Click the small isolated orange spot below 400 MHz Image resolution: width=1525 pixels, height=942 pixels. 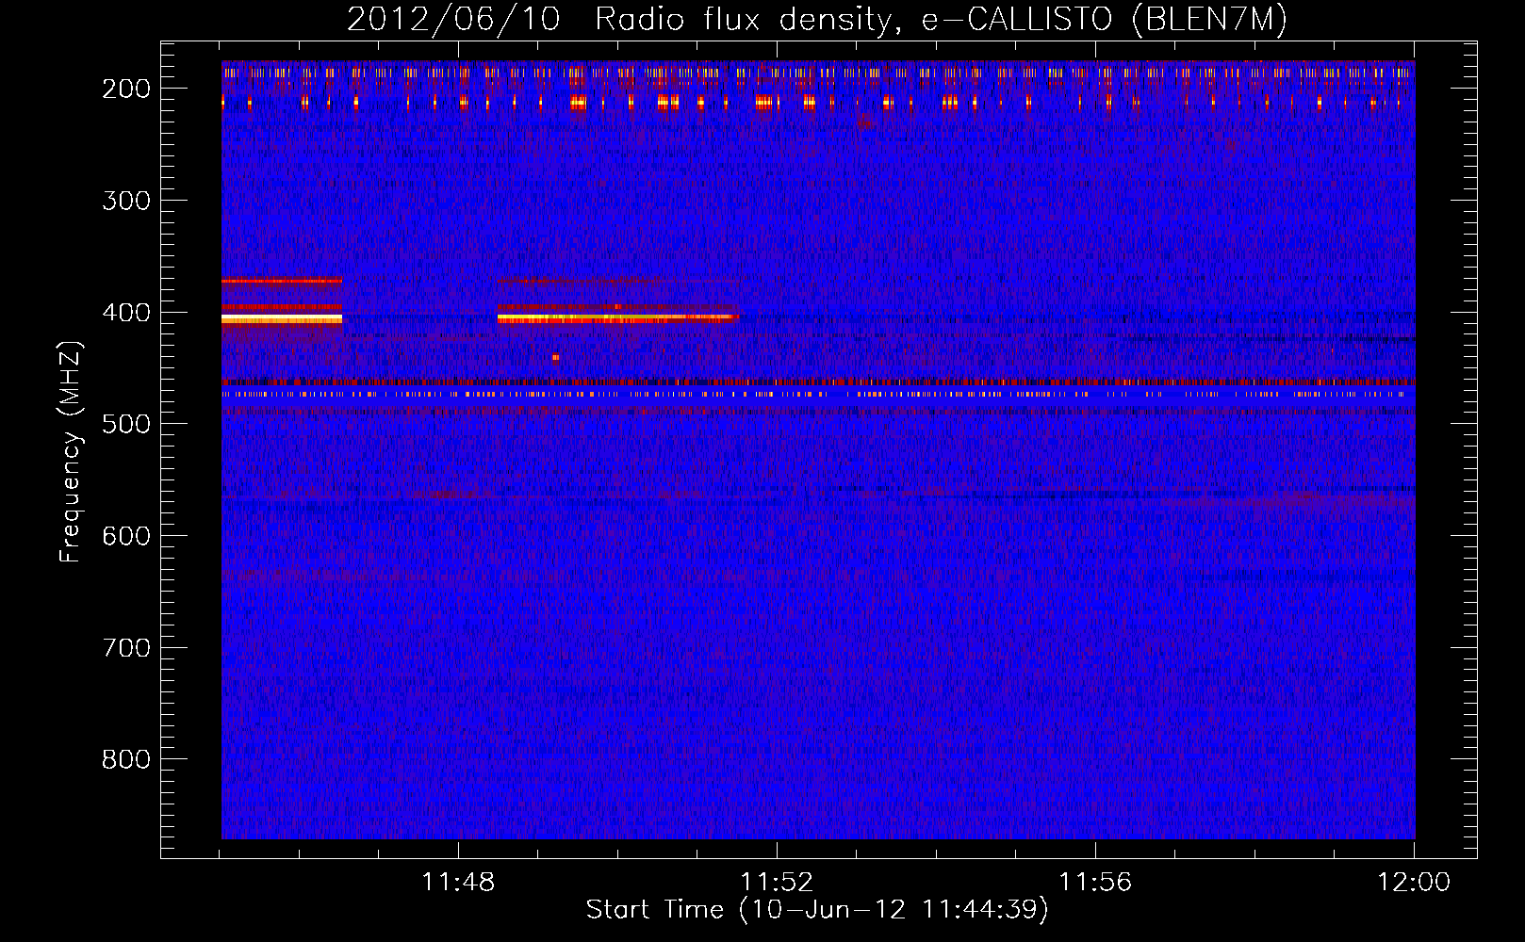(555, 357)
